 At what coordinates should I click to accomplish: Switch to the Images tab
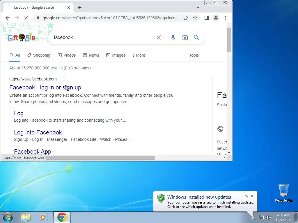pos(116,55)
